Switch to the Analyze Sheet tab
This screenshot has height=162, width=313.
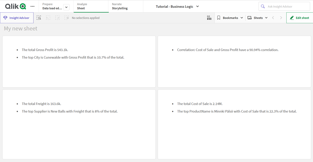pyautogui.click(x=91, y=6)
